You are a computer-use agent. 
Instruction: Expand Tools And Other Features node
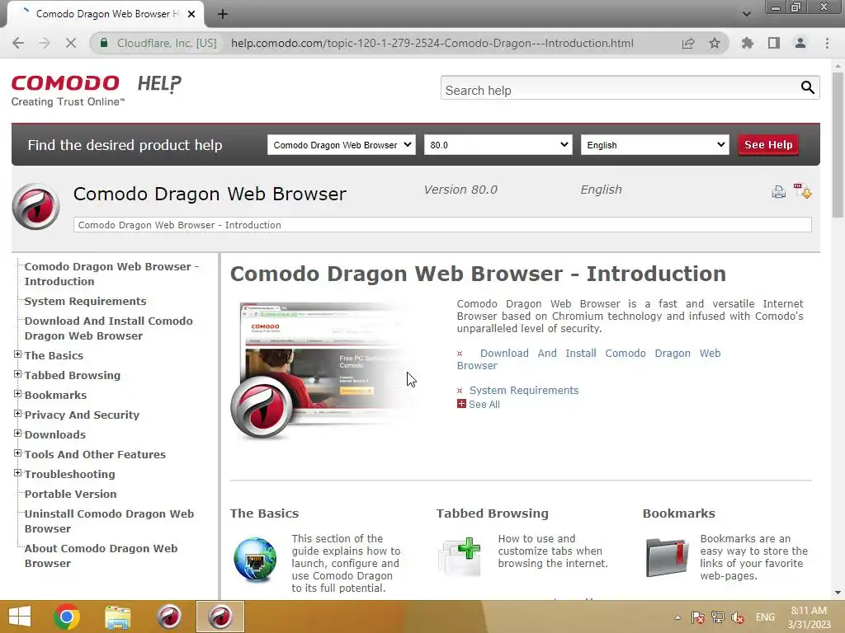[x=18, y=453]
